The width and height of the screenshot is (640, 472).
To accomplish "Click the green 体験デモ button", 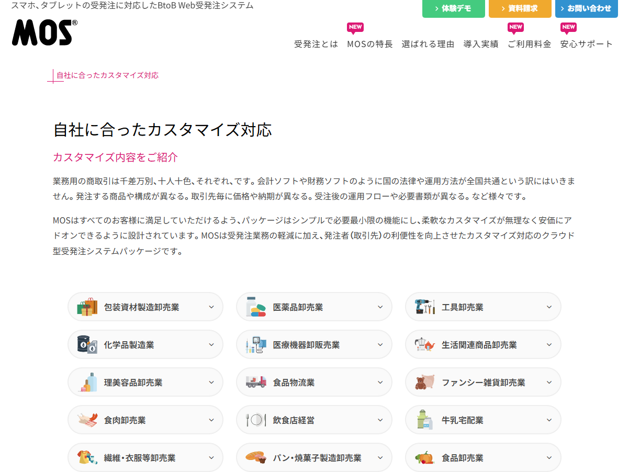I will [454, 8].
